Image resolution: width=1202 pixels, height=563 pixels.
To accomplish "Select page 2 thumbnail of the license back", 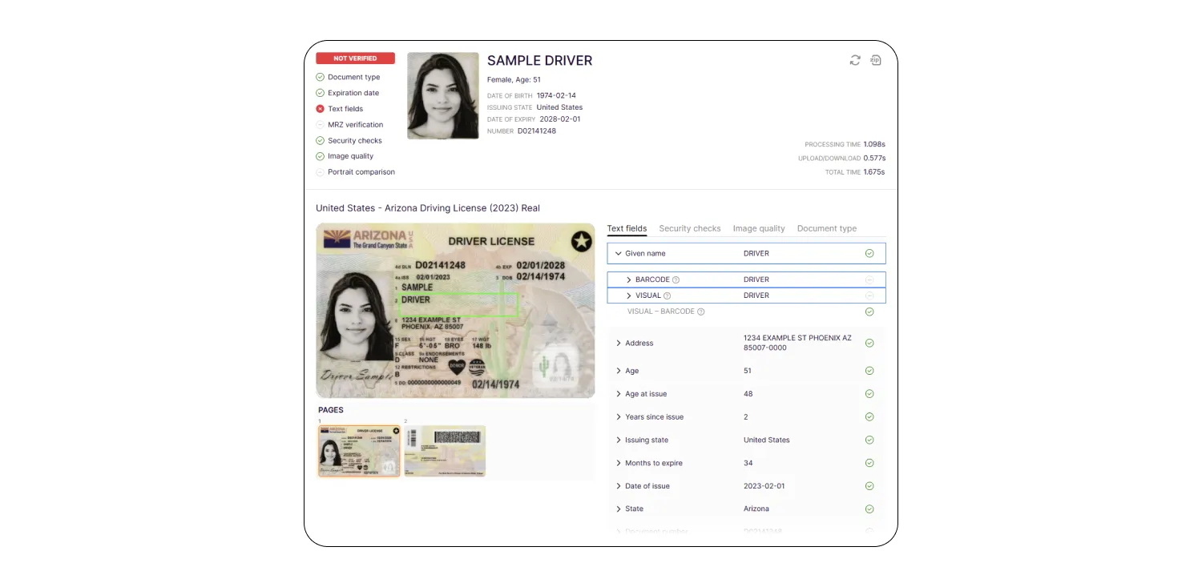I will click(445, 451).
